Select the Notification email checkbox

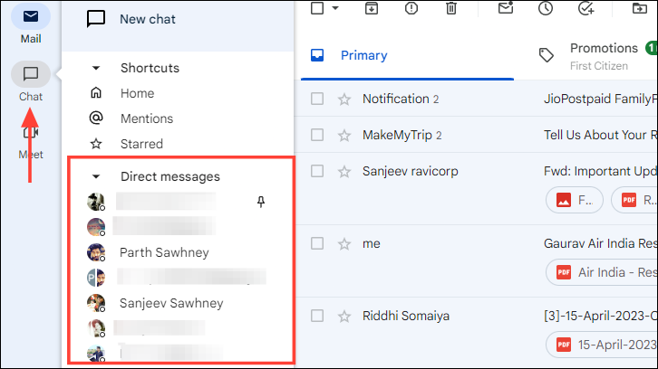pos(317,99)
